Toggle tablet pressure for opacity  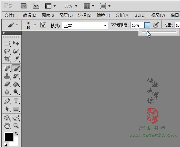156,25
